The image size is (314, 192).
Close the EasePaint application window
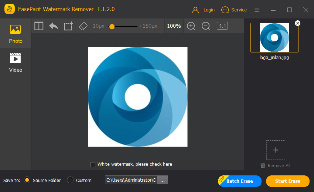click(306, 10)
